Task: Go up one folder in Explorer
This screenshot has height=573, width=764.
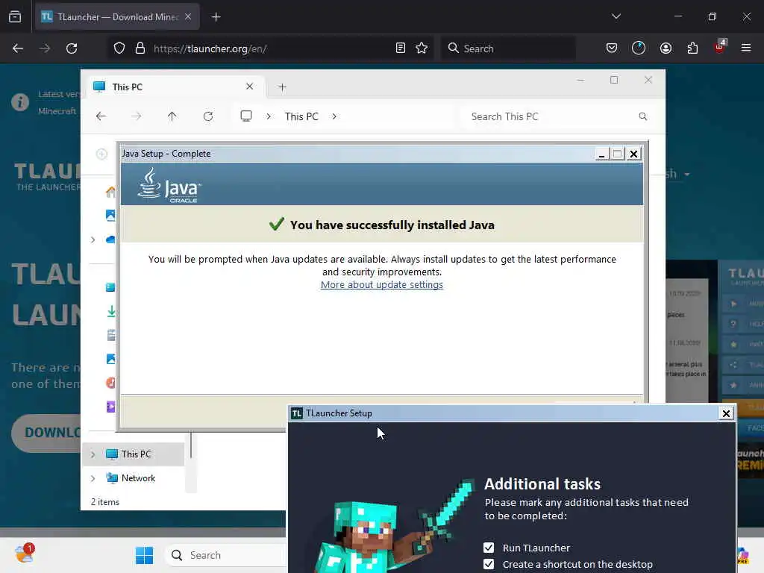Action: (x=172, y=116)
